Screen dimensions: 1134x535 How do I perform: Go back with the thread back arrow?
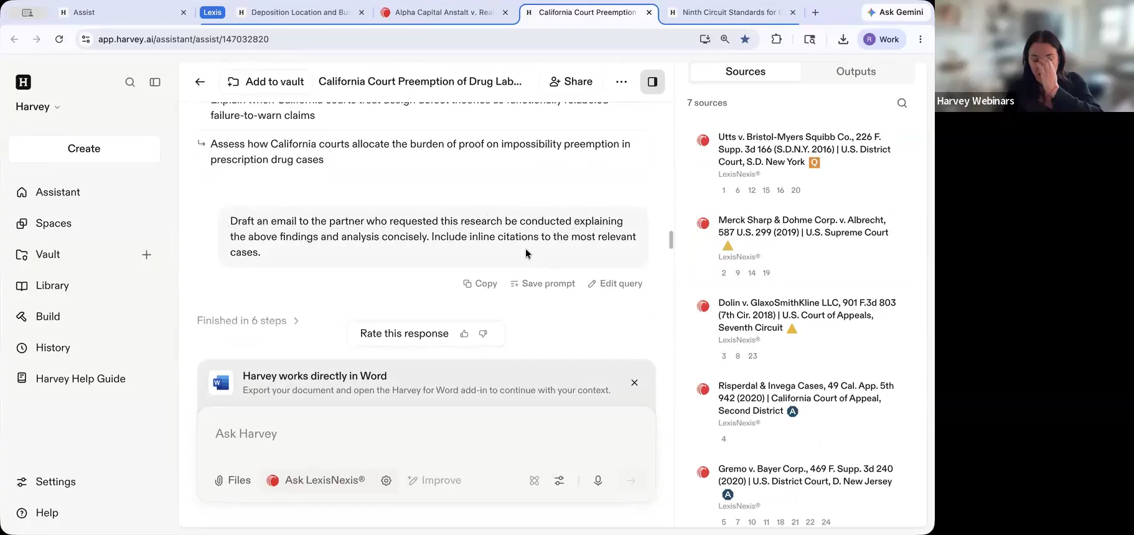click(x=200, y=81)
